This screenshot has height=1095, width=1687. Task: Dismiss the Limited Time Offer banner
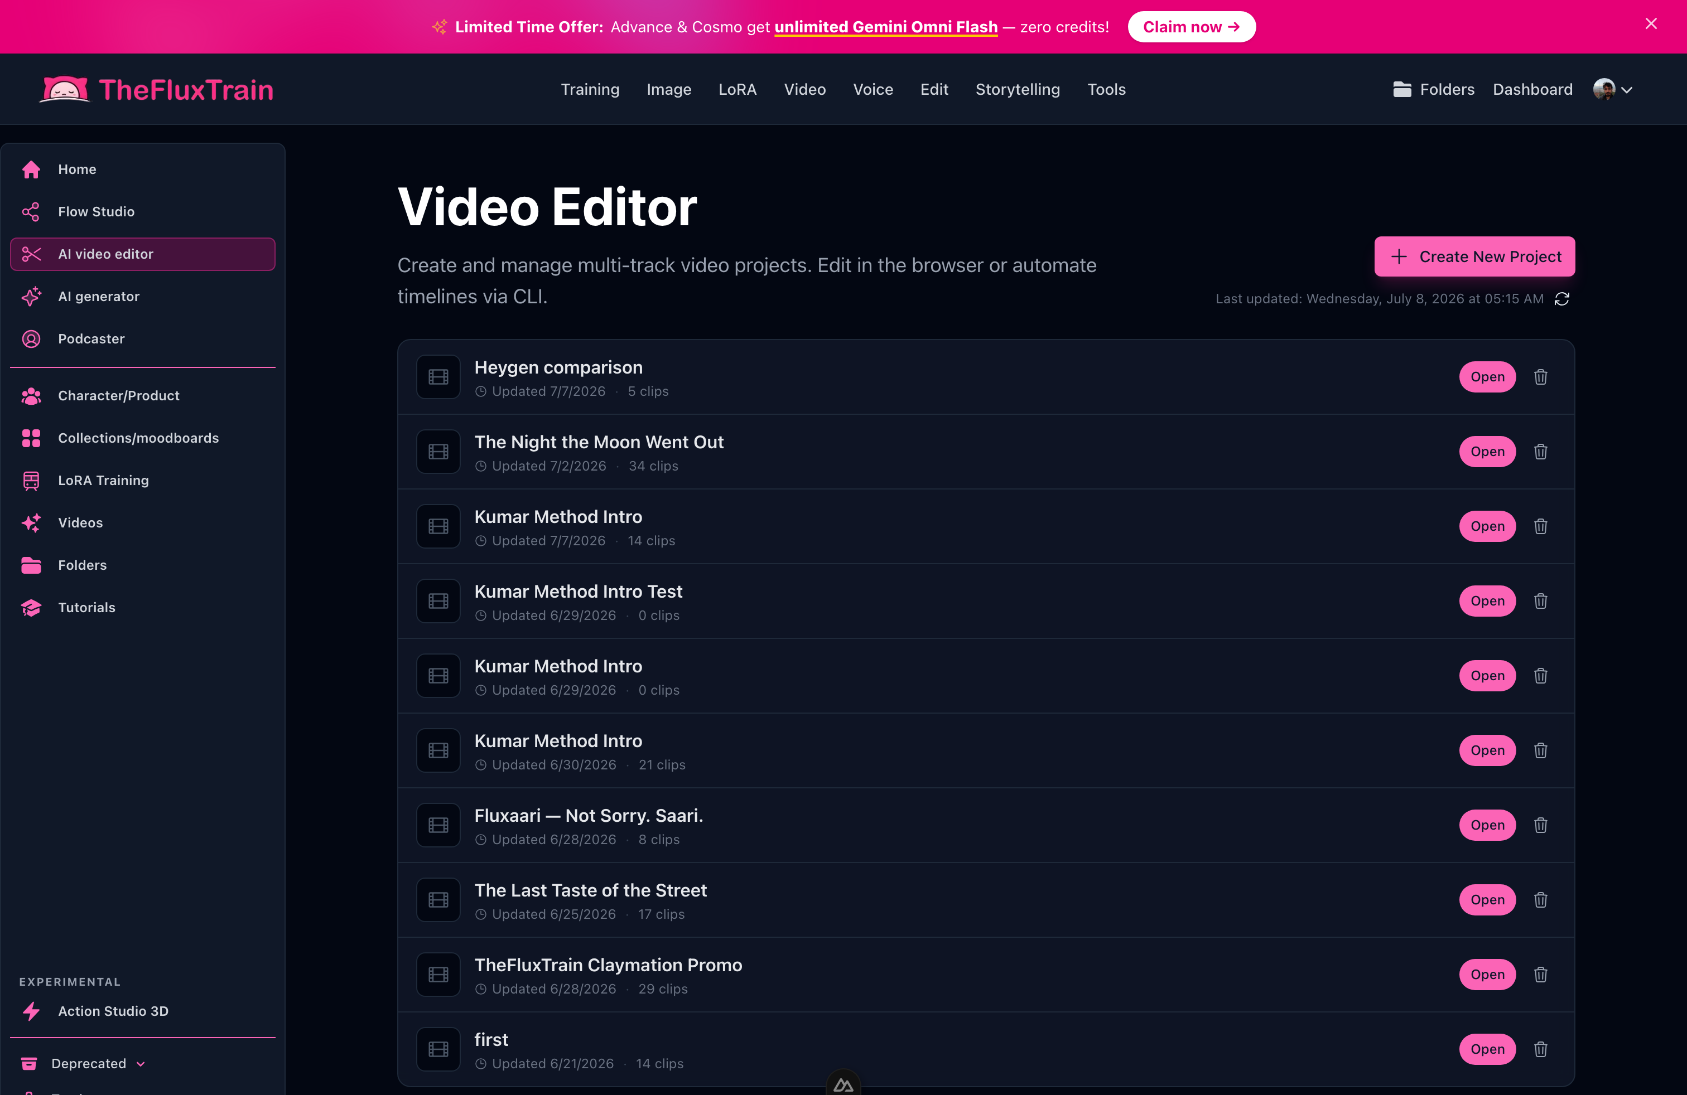point(1651,24)
